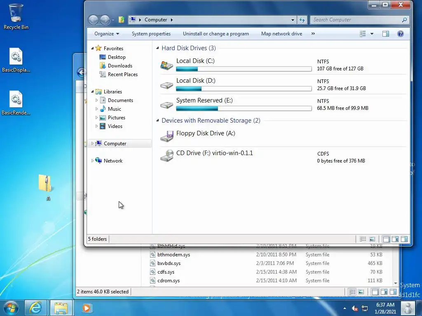422x316 pixels.
Task: Open the view options dropdown arrow
Action: [372, 34]
